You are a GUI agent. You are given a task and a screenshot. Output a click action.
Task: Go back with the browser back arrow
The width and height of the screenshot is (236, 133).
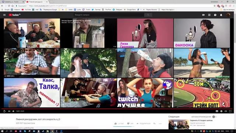pos(2,6)
